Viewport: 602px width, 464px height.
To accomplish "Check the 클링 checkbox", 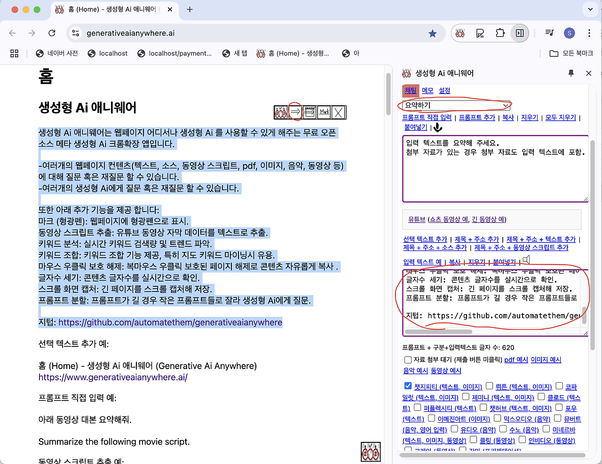I will click(x=473, y=440).
